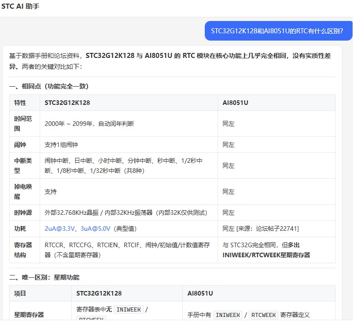
Task: Select the bold INIWEEK/RTCWEEK星期寄存器 text
Action: (266, 255)
